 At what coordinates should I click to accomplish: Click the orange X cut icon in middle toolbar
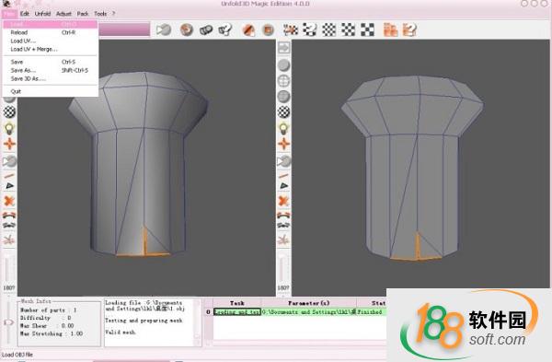click(283, 202)
